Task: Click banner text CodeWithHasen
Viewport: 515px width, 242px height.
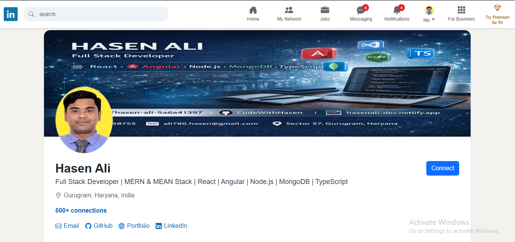Action: (x=270, y=113)
